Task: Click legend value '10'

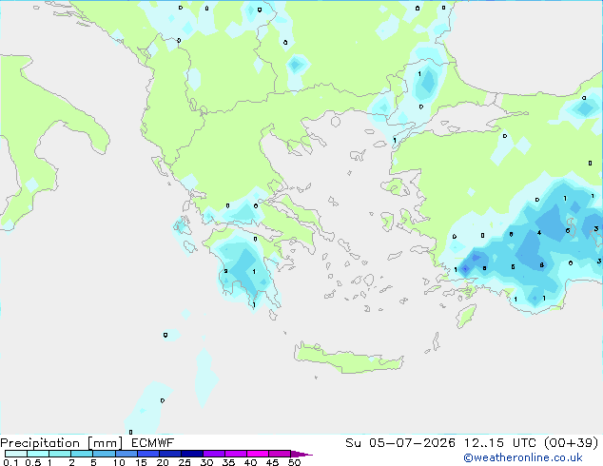Action: [119, 462]
